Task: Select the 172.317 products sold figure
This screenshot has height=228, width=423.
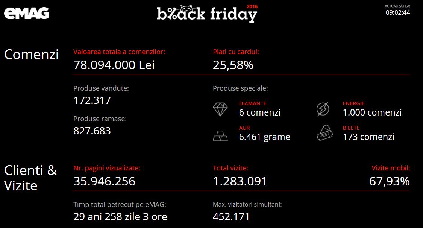Action: coord(92,100)
